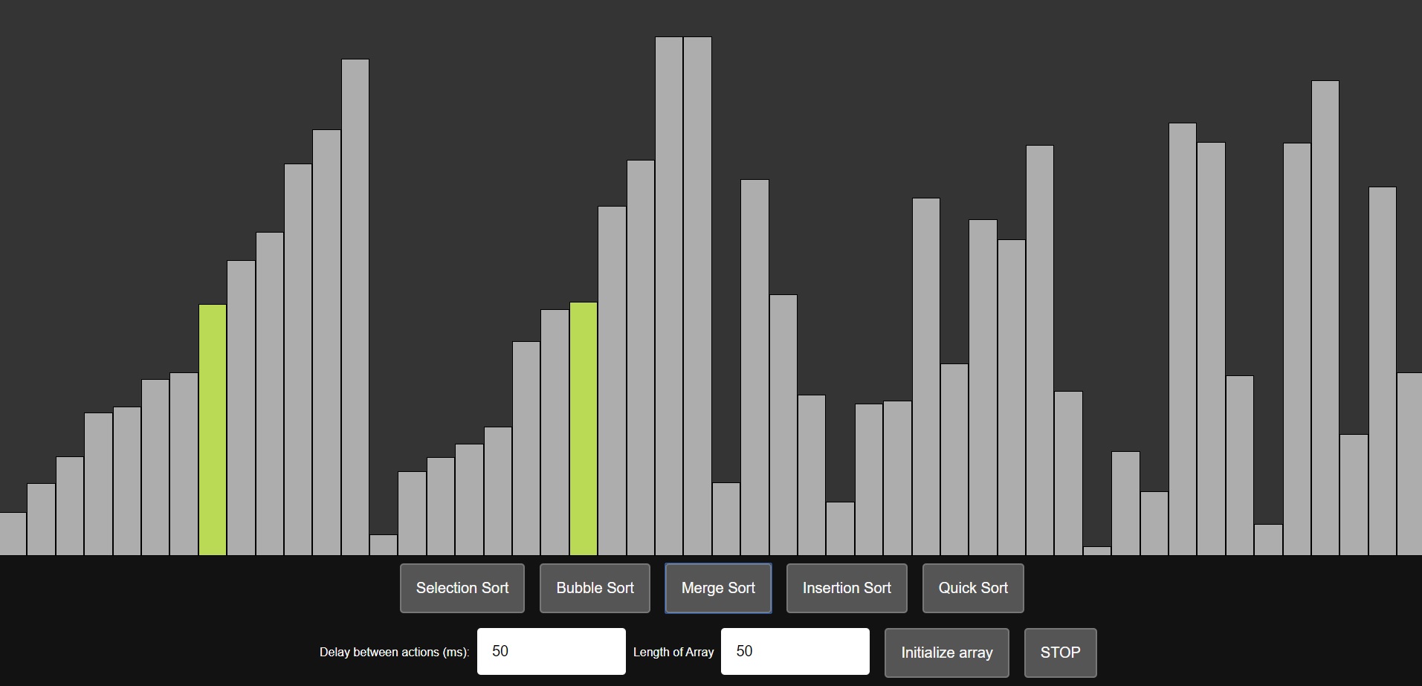Start the Selection Sort algorithm
The height and width of the screenshot is (686, 1422).
click(462, 588)
